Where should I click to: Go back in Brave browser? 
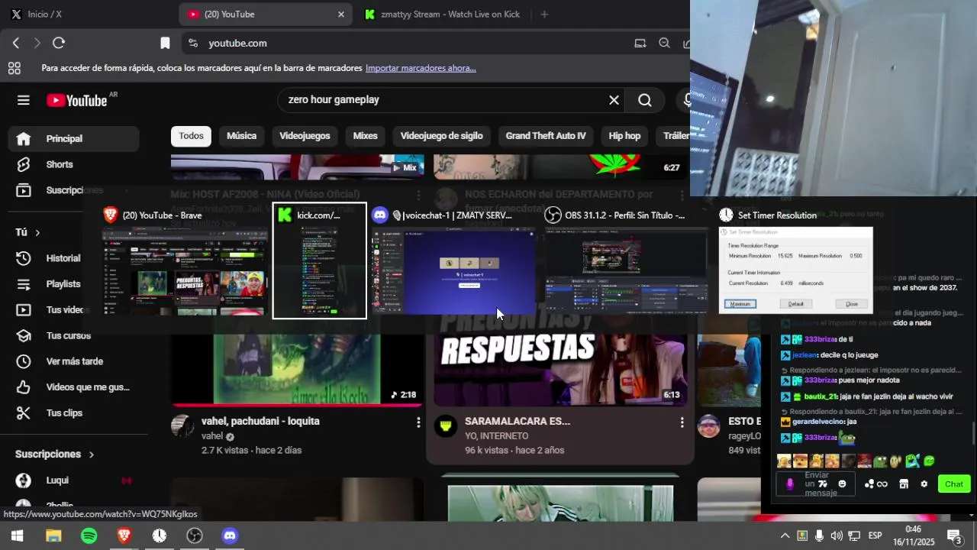[16, 44]
